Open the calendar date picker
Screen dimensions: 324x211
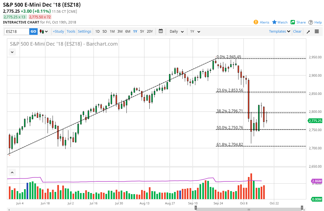[161, 31]
